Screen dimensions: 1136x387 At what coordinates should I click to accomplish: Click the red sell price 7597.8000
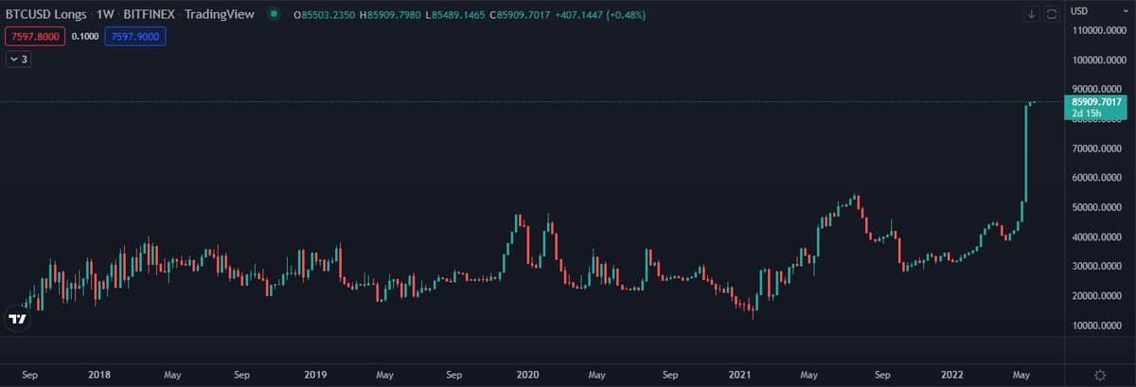pos(36,36)
